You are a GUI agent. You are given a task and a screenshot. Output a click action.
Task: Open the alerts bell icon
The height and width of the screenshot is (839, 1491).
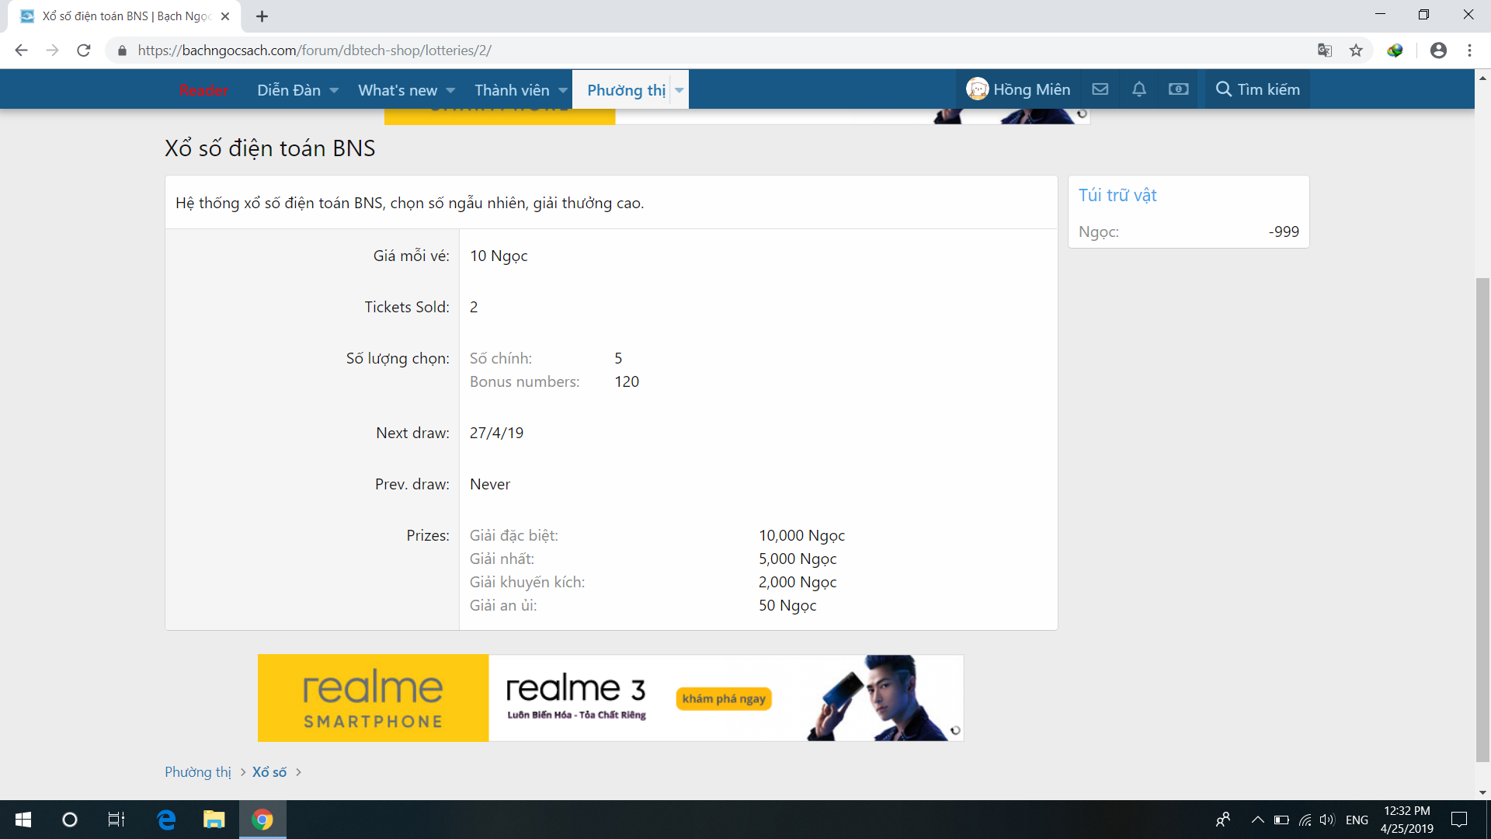pos(1138,89)
